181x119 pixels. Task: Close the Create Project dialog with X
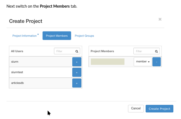click(160, 19)
